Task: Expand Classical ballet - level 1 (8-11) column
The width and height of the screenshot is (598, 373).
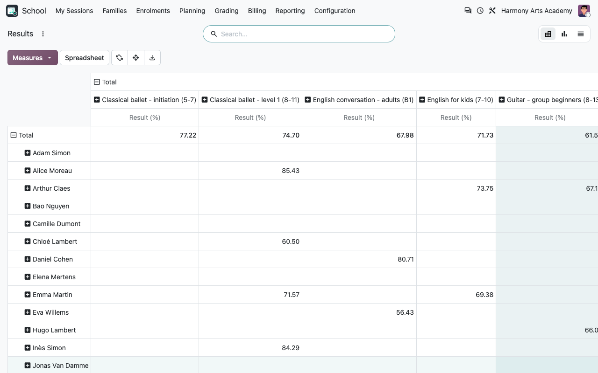Action: tap(204, 100)
